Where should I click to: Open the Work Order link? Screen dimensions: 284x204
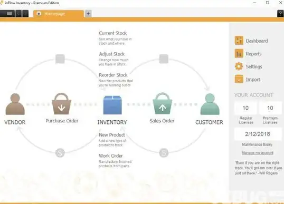(x=111, y=156)
